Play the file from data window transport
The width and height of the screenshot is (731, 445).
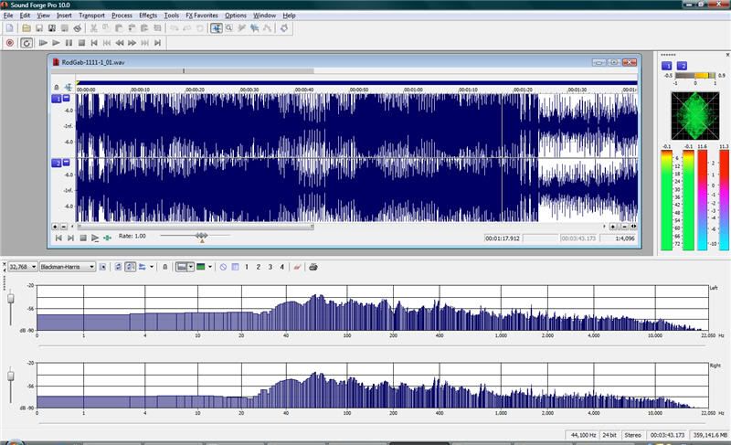[x=95, y=238]
